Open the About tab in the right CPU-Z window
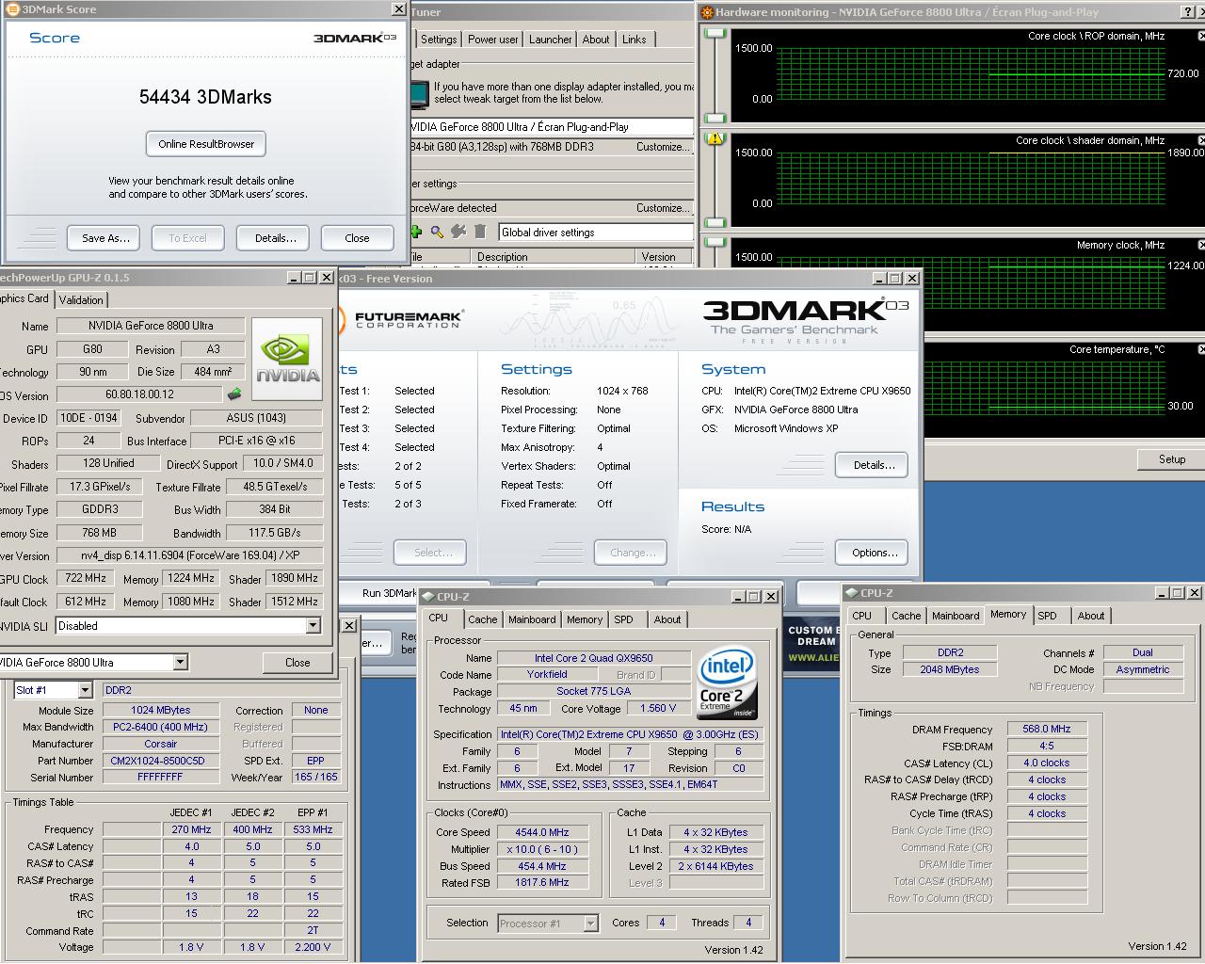 pos(1091,616)
